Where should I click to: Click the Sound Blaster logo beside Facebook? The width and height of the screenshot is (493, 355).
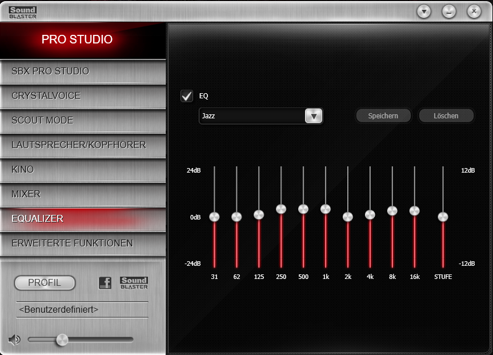point(134,283)
